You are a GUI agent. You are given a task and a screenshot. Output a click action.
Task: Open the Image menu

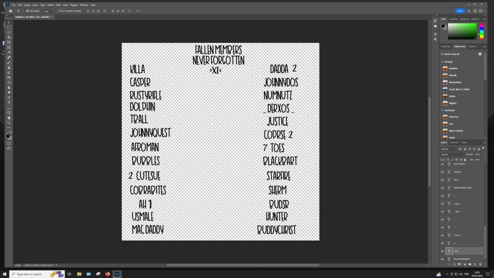click(x=27, y=5)
